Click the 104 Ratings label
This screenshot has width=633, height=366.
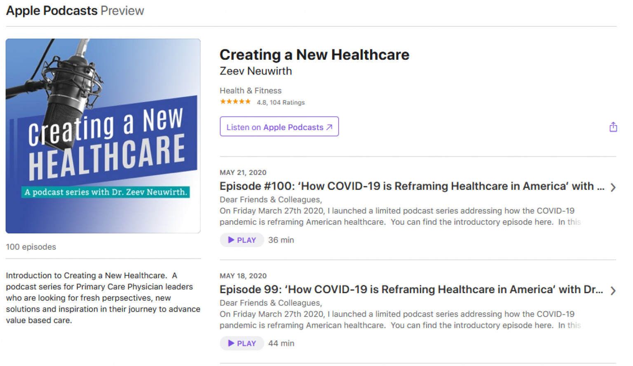281,102
